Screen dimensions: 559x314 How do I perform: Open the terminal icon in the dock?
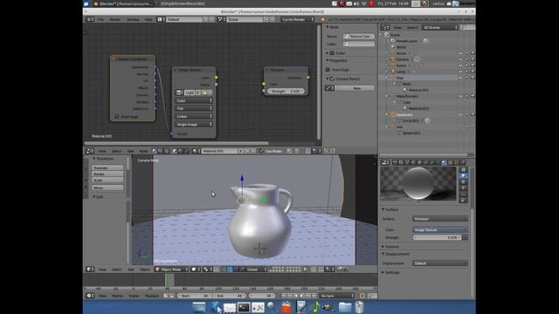coord(244,307)
